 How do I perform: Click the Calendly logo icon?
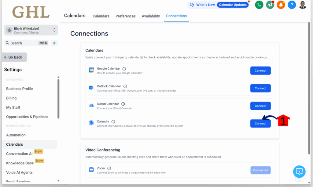point(91,123)
